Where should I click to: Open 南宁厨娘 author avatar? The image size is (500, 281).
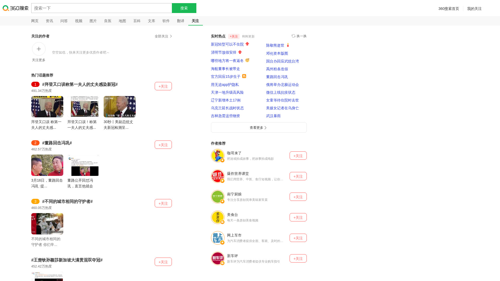click(218, 197)
